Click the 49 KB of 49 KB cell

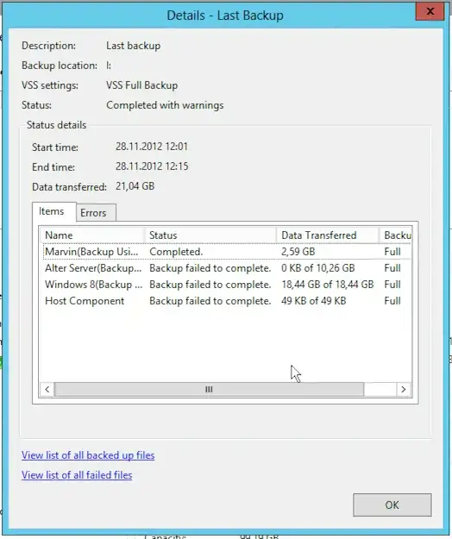(313, 301)
